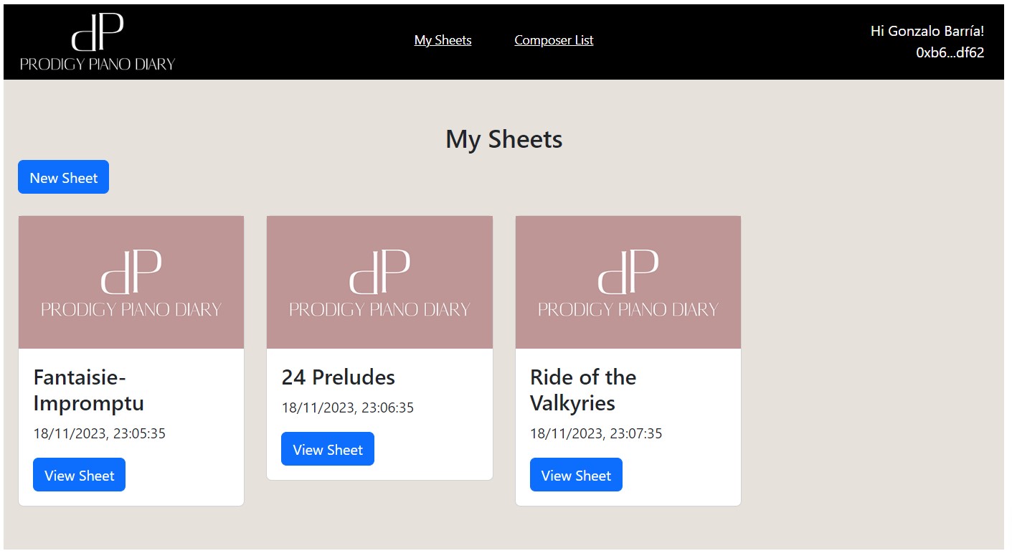Click the My Sheets page heading

[x=504, y=139]
